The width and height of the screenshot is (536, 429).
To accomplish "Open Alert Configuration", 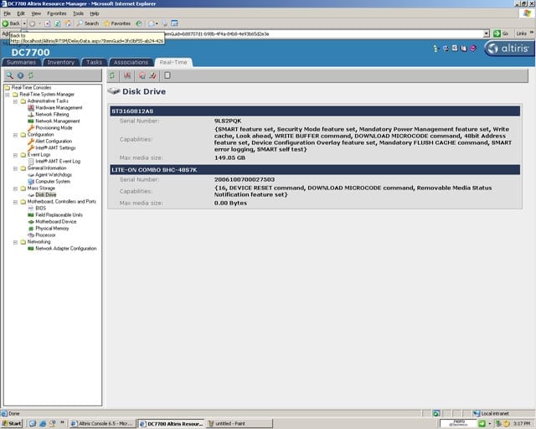I will pos(54,141).
